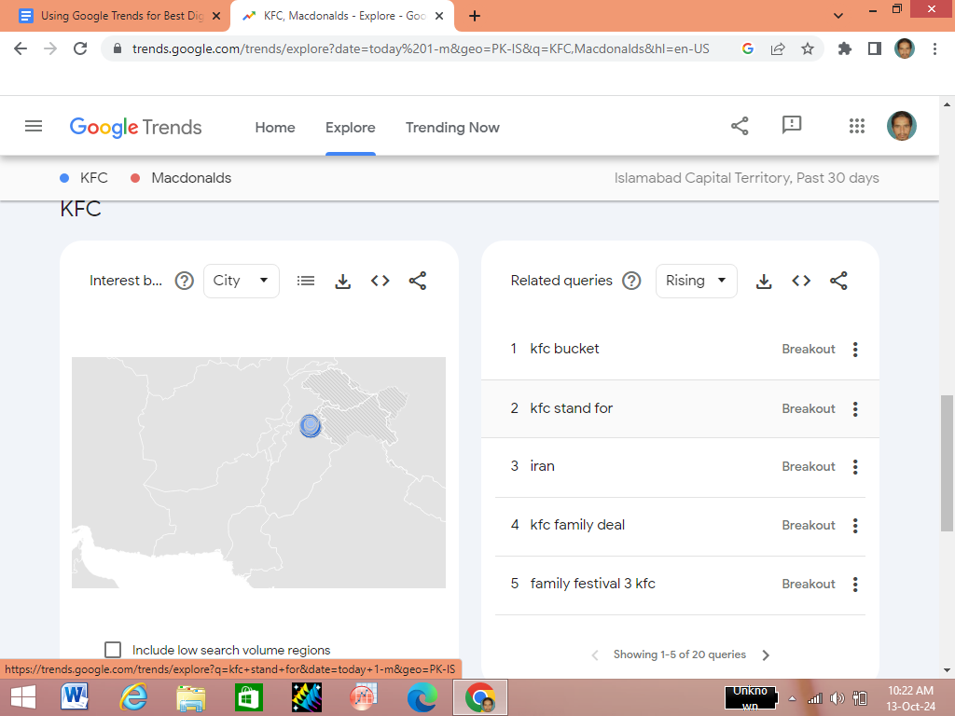The height and width of the screenshot is (716, 955).
Task: Open the Windows Start menu
Action: (x=23, y=697)
